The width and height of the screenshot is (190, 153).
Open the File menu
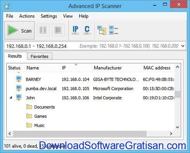tap(10, 16)
